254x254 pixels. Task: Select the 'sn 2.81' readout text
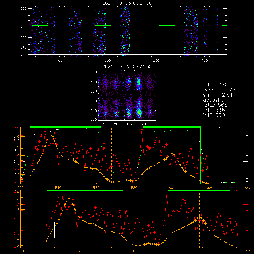tap(218, 95)
